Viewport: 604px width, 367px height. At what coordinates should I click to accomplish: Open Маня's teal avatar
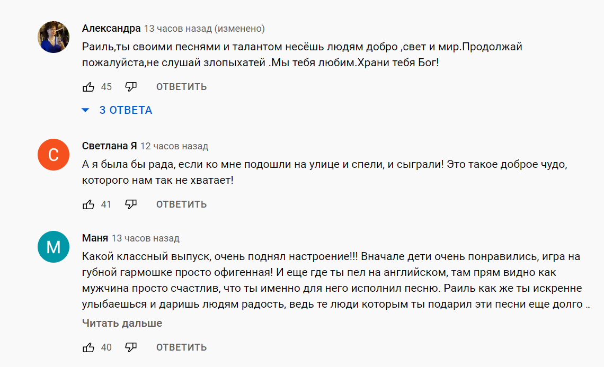(54, 247)
